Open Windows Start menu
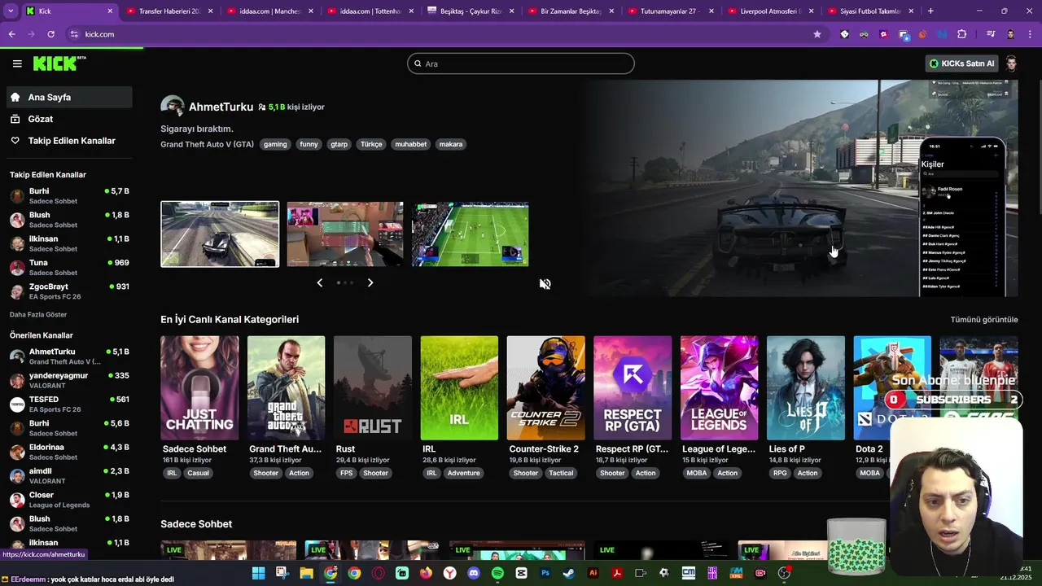Screen dimensions: 1042x586 click(x=258, y=573)
